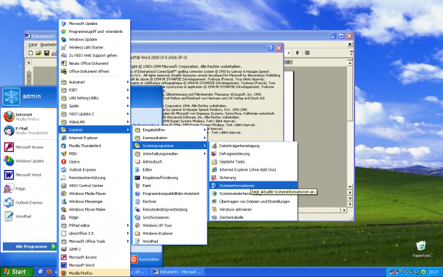
Task: Select Neues Office-Dokument
Action: 94,64
